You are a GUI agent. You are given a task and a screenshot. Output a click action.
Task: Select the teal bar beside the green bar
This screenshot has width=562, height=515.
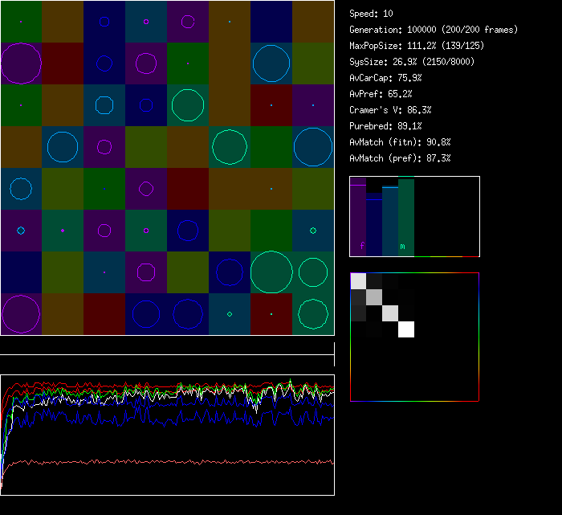[390, 220]
